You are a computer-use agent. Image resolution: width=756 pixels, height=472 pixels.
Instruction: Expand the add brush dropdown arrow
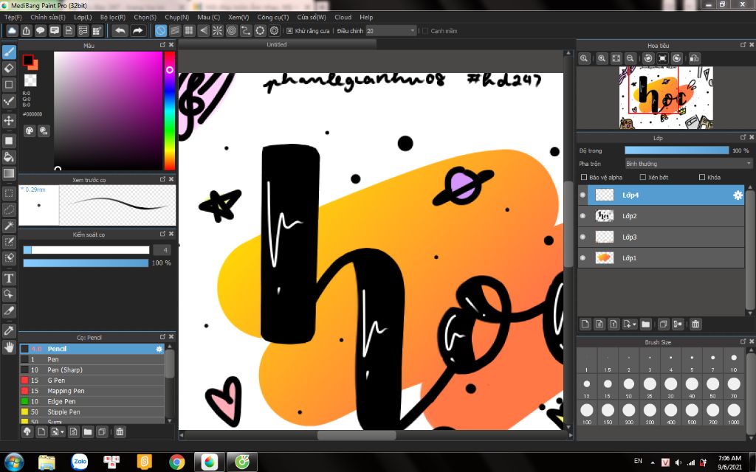click(62, 431)
